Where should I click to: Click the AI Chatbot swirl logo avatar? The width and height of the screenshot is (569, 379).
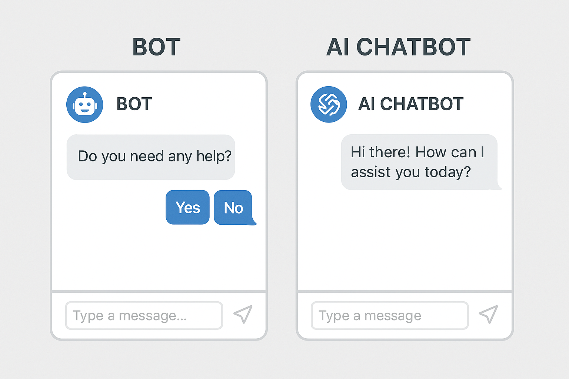329,104
